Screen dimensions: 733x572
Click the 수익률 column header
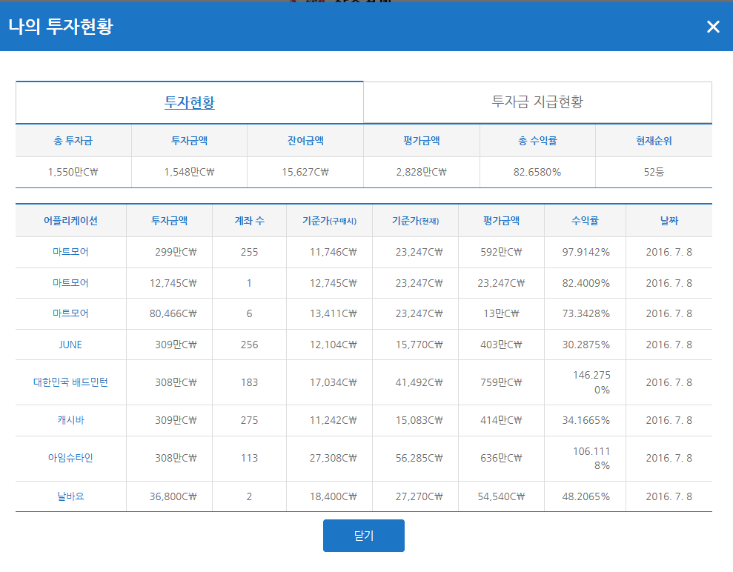(x=585, y=221)
